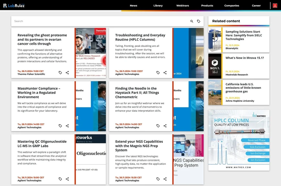Click tag icon on ghost proteome card
This screenshot has width=281, height=186.
tap(60, 73)
